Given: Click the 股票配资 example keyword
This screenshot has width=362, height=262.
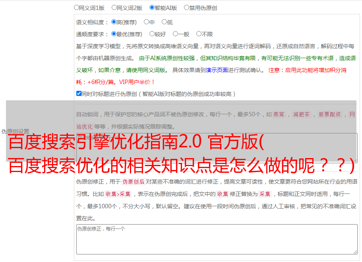Looking at the screenshot, I should (330, 114).
